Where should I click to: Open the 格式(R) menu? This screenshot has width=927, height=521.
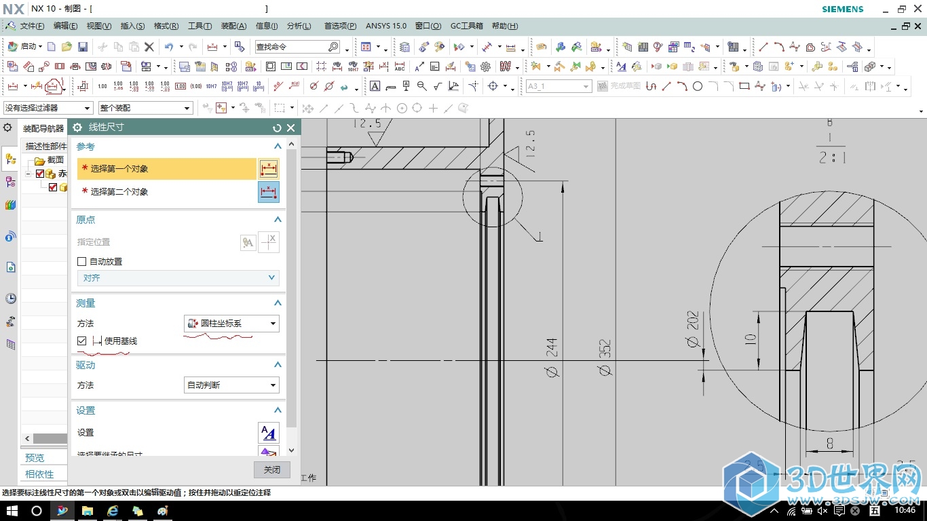(x=166, y=26)
